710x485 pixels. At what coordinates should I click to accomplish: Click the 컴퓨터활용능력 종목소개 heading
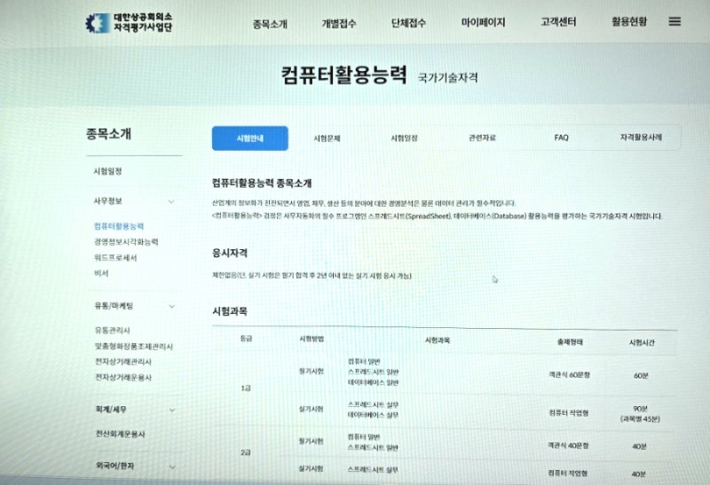262,184
